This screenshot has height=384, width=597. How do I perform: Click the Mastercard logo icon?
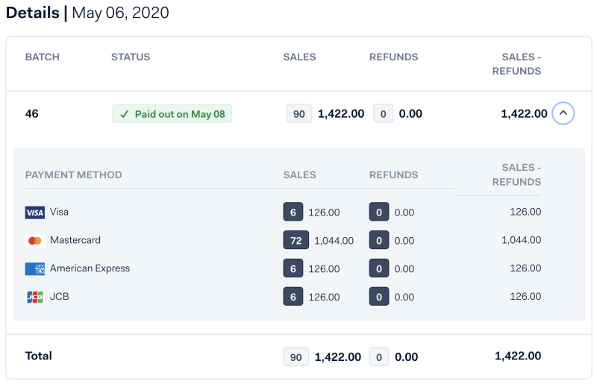pyautogui.click(x=34, y=241)
